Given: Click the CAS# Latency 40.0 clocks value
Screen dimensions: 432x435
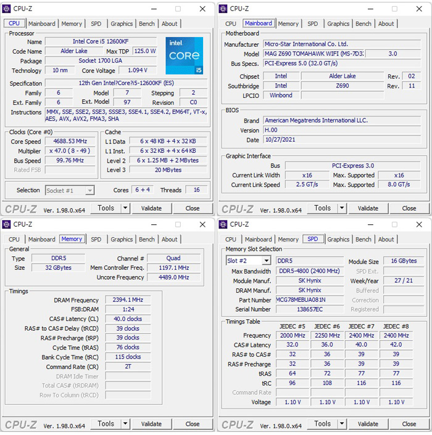Looking at the screenshot, I should click(128, 319).
